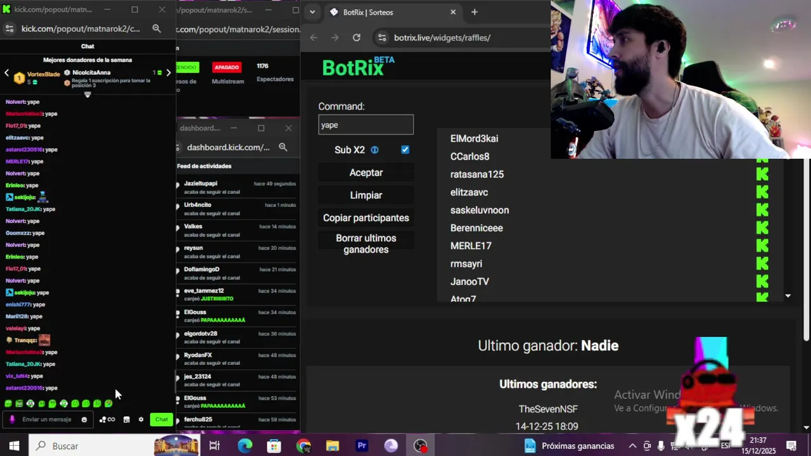Image resolution: width=811 pixels, height=456 pixels.
Task: Reload the BotRix page
Action: click(357, 37)
